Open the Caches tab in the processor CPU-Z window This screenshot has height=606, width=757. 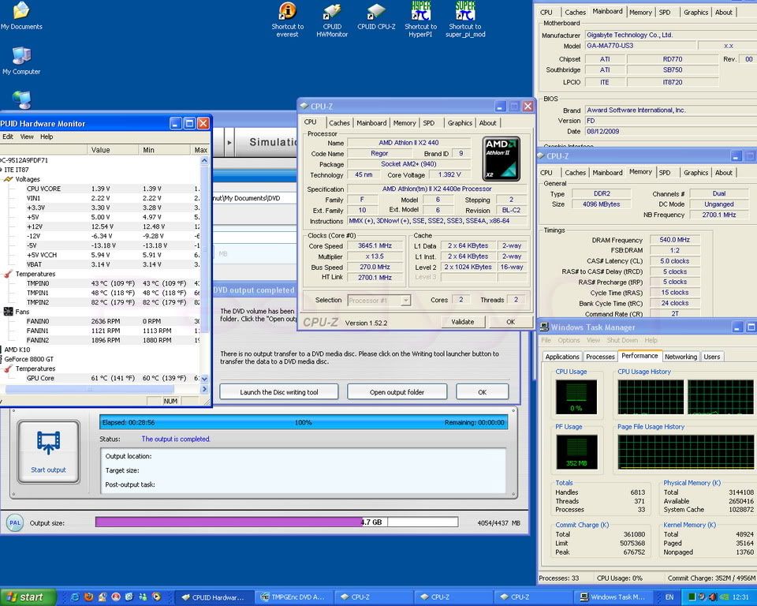(339, 123)
